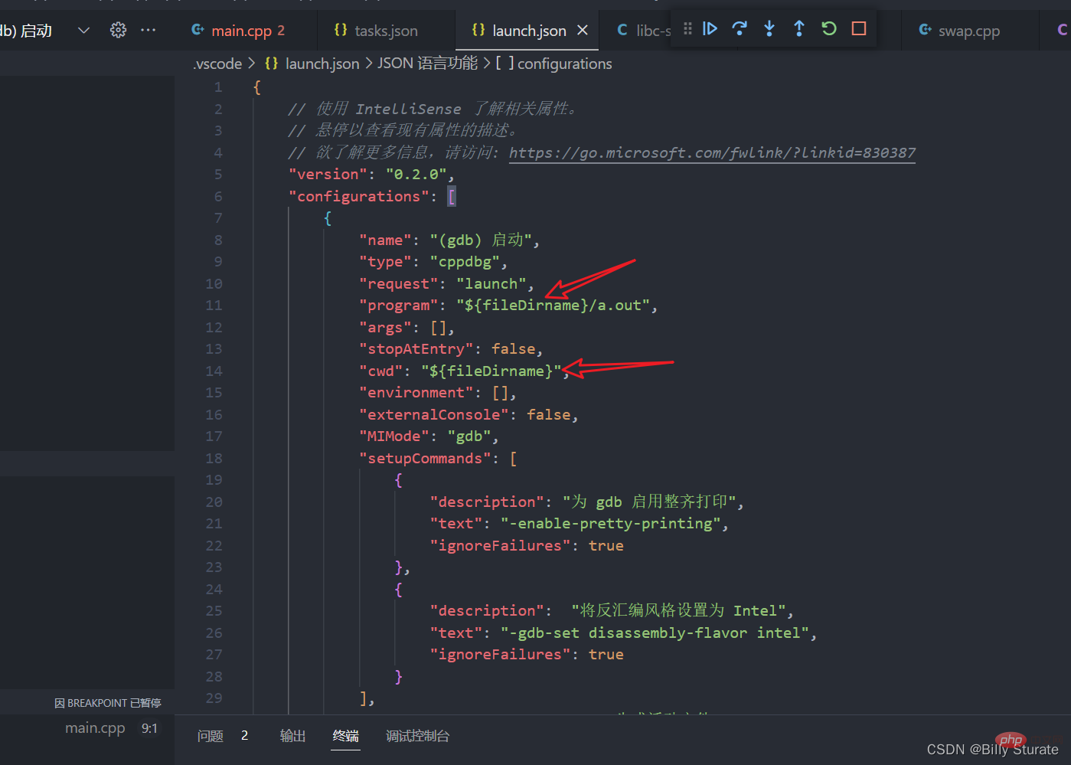Open the 输出 panel tab
The width and height of the screenshot is (1071, 765).
point(292,736)
